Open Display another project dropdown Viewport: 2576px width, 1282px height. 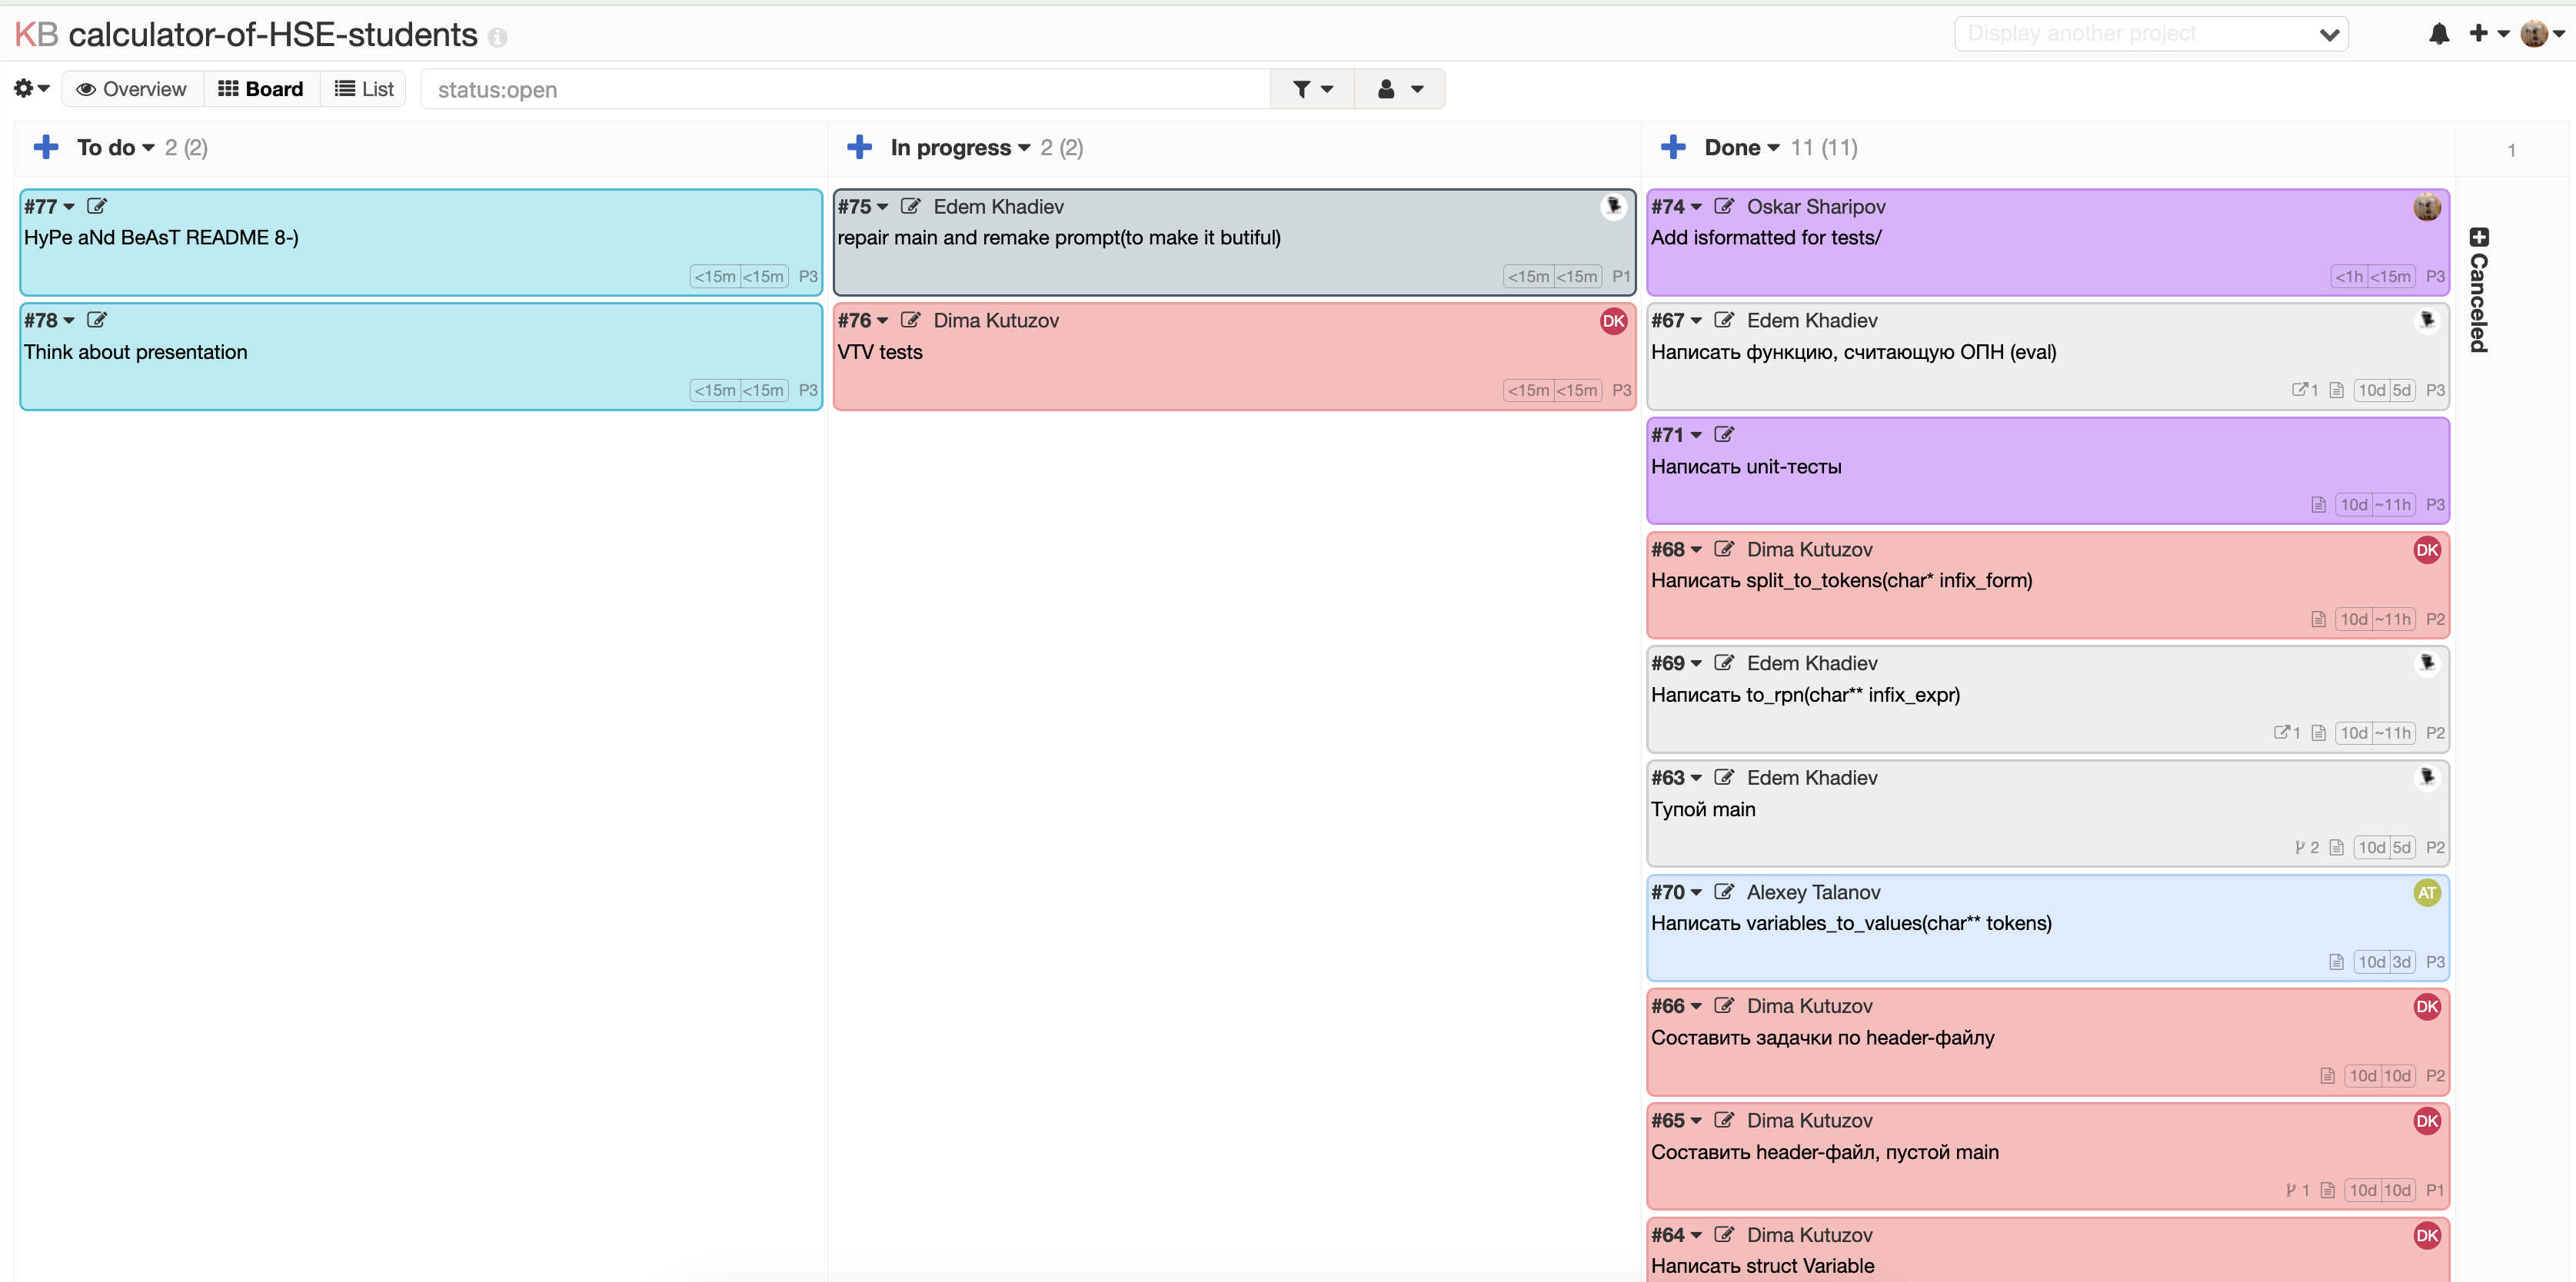[x=2151, y=34]
